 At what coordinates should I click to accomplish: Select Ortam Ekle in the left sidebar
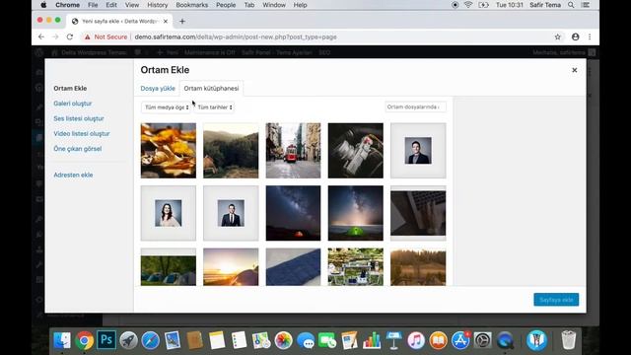pyautogui.click(x=70, y=88)
